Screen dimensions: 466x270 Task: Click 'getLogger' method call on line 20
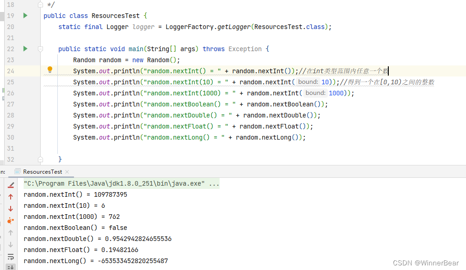pyautogui.click(x=234, y=27)
